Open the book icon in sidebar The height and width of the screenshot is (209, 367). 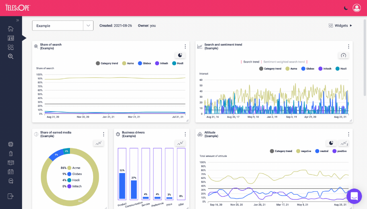pyautogui.click(x=11, y=163)
